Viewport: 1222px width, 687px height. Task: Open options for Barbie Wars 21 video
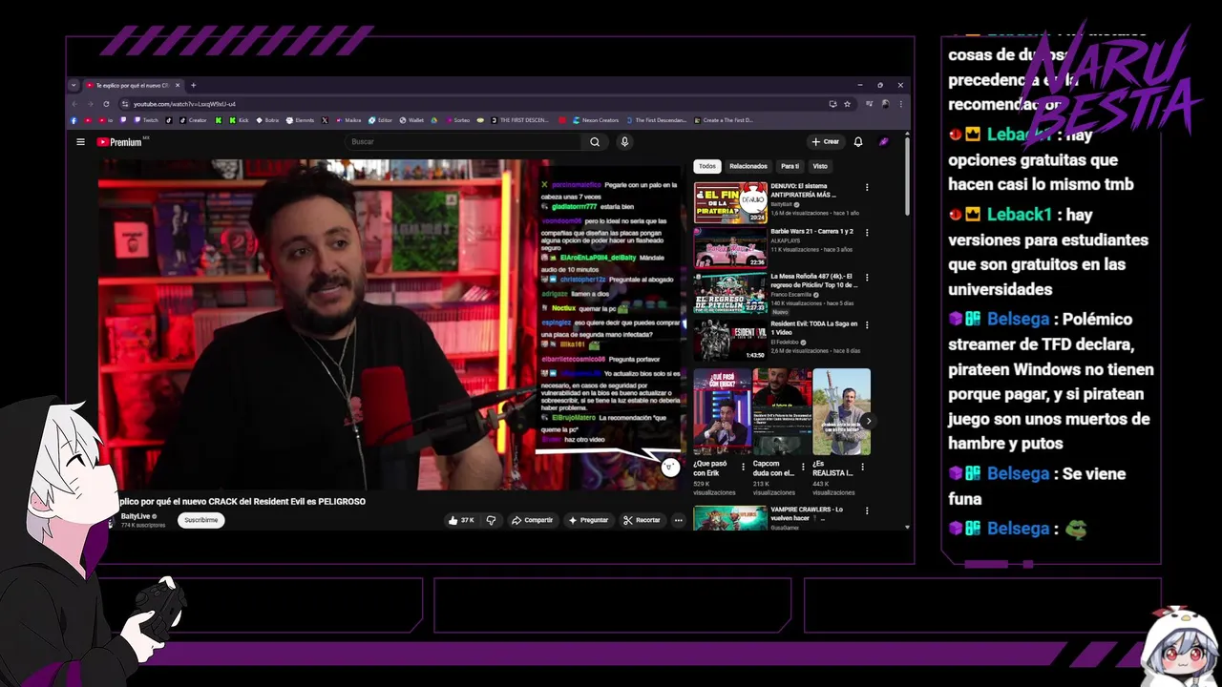(867, 234)
